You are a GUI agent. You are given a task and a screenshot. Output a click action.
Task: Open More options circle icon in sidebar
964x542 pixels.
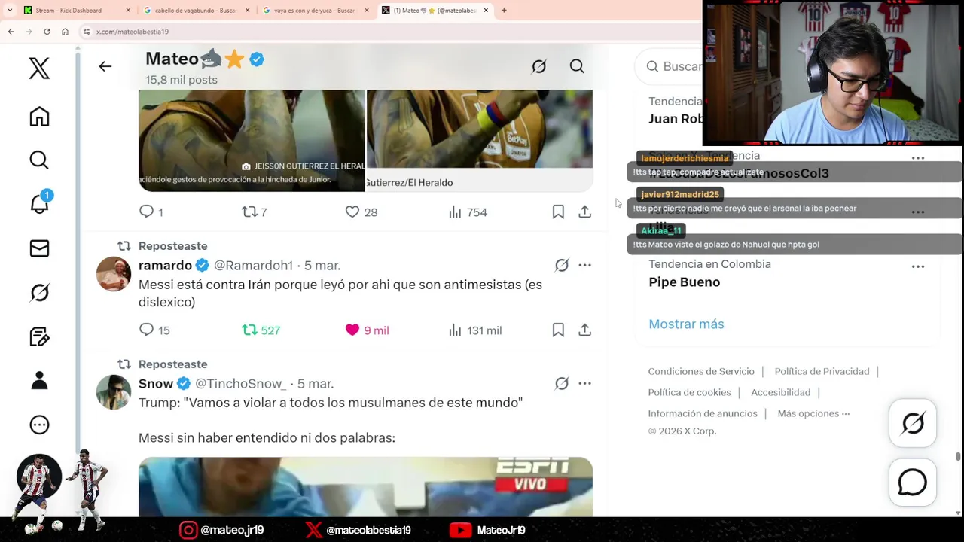tap(39, 425)
